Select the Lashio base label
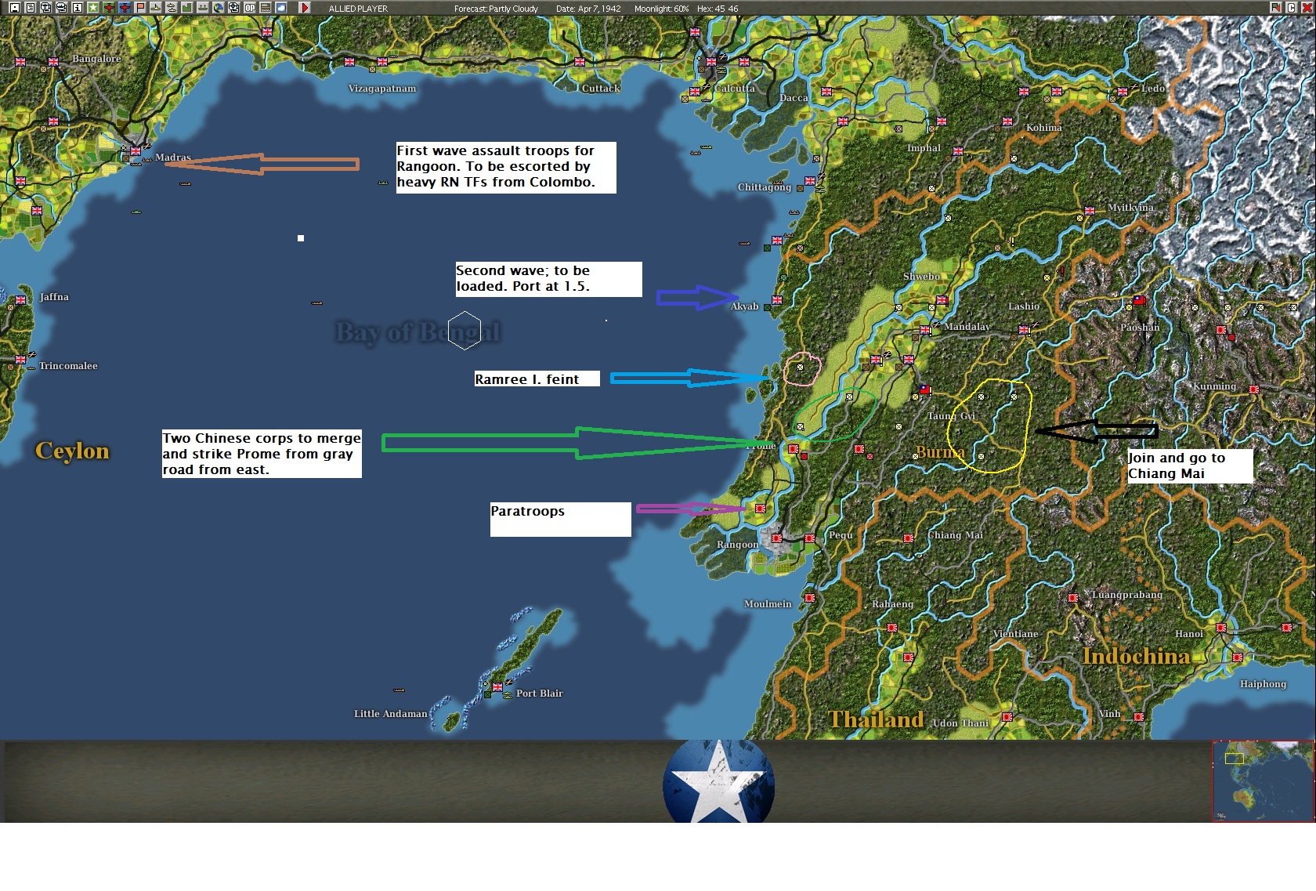 point(1024,306)
